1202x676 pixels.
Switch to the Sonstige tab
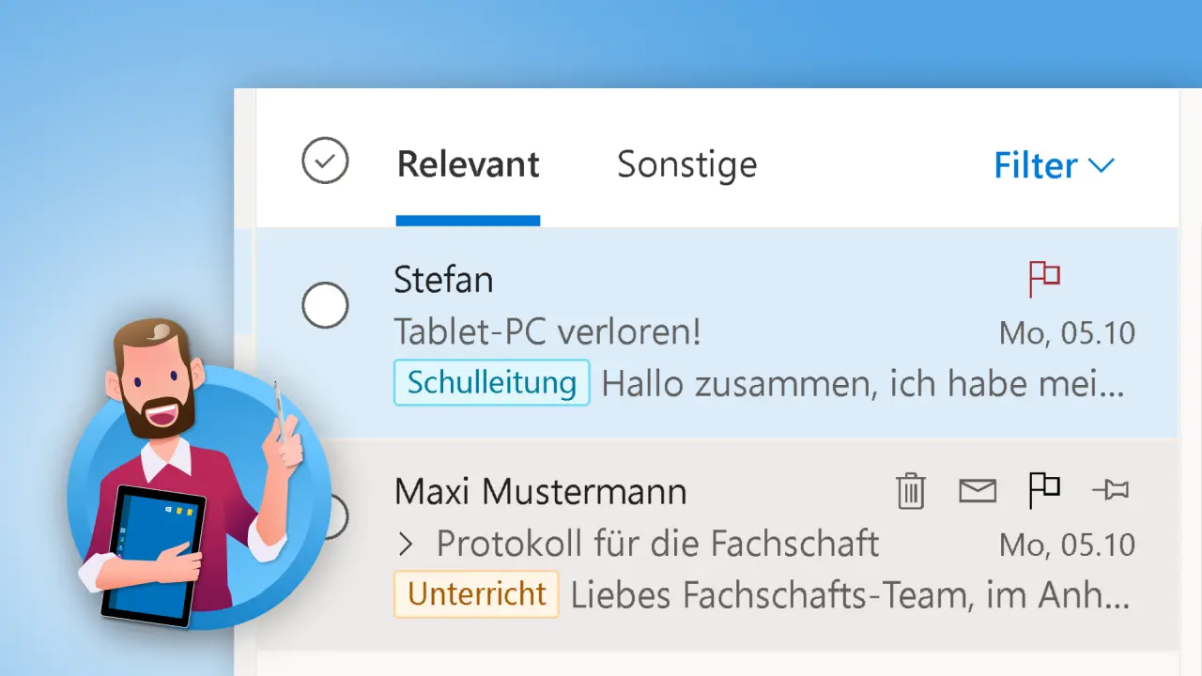coord(686,164)
